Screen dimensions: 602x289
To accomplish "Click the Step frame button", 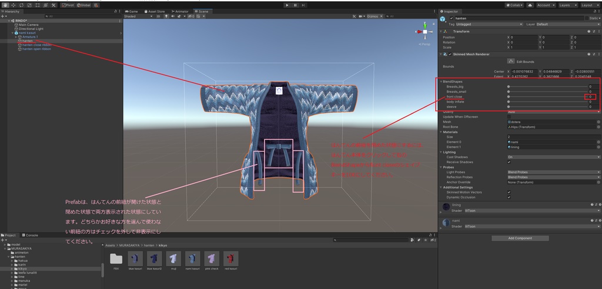I will pos(303,5).
